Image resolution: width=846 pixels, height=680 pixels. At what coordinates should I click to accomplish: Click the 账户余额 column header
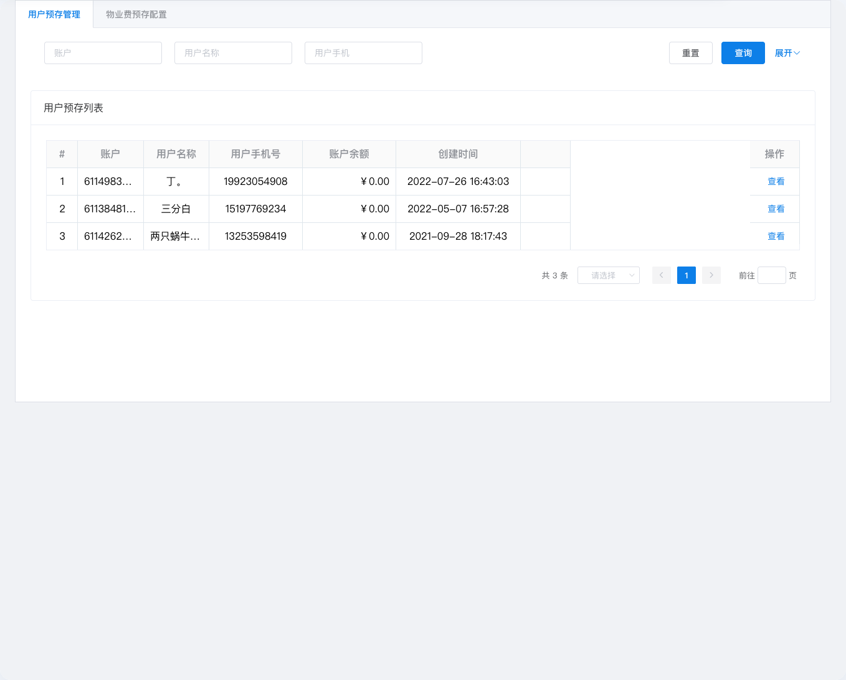[349, 154]
